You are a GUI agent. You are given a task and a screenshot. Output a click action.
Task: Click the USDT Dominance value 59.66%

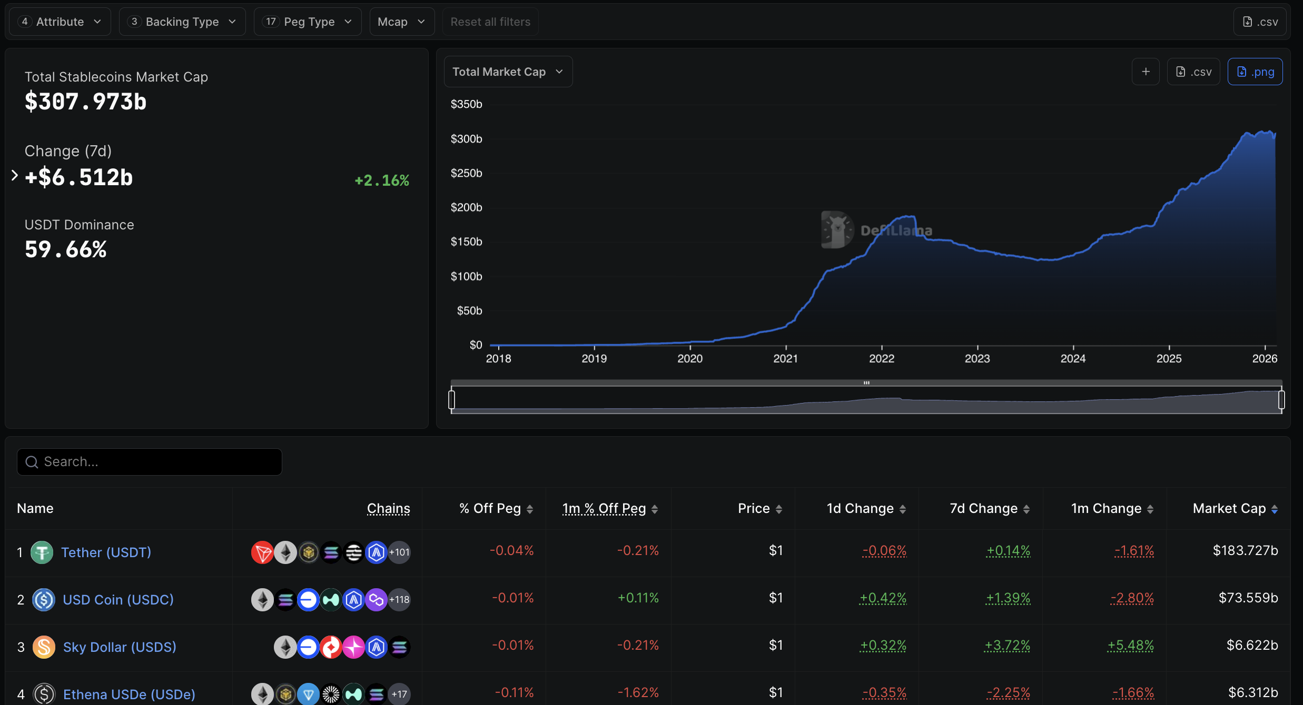click(x=66, y=249)
